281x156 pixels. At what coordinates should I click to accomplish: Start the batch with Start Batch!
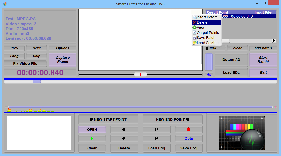coord(263,60)
